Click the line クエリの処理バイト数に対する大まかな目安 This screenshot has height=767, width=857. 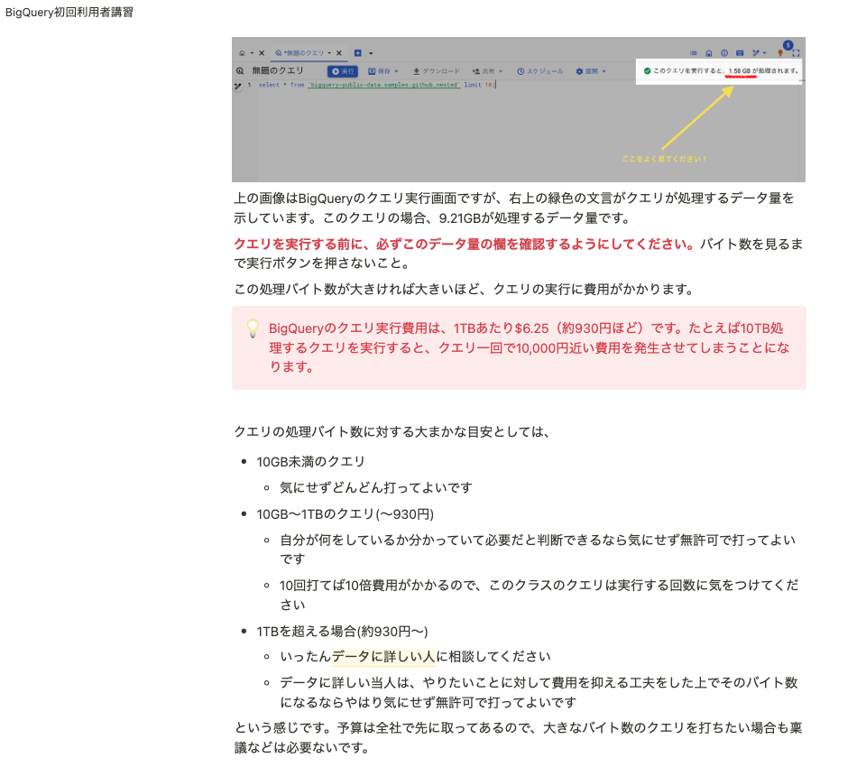(392, 432)
